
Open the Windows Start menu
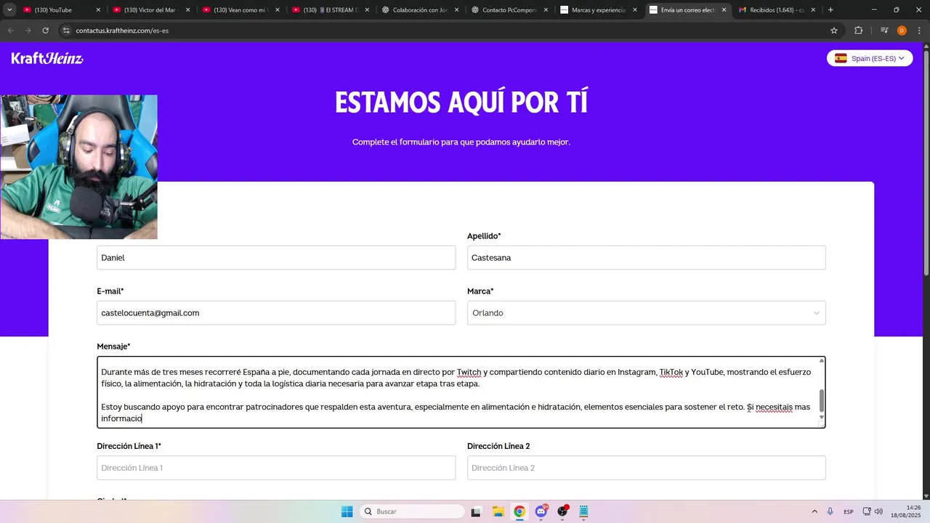point(347,511)
